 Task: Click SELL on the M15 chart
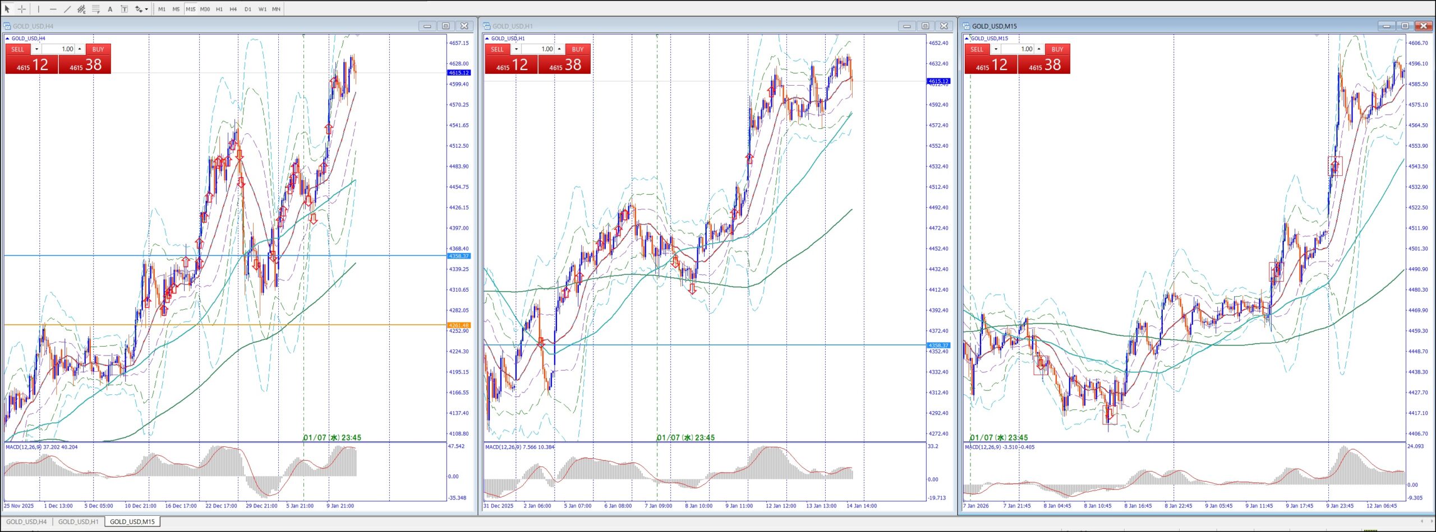pos(977,49)
